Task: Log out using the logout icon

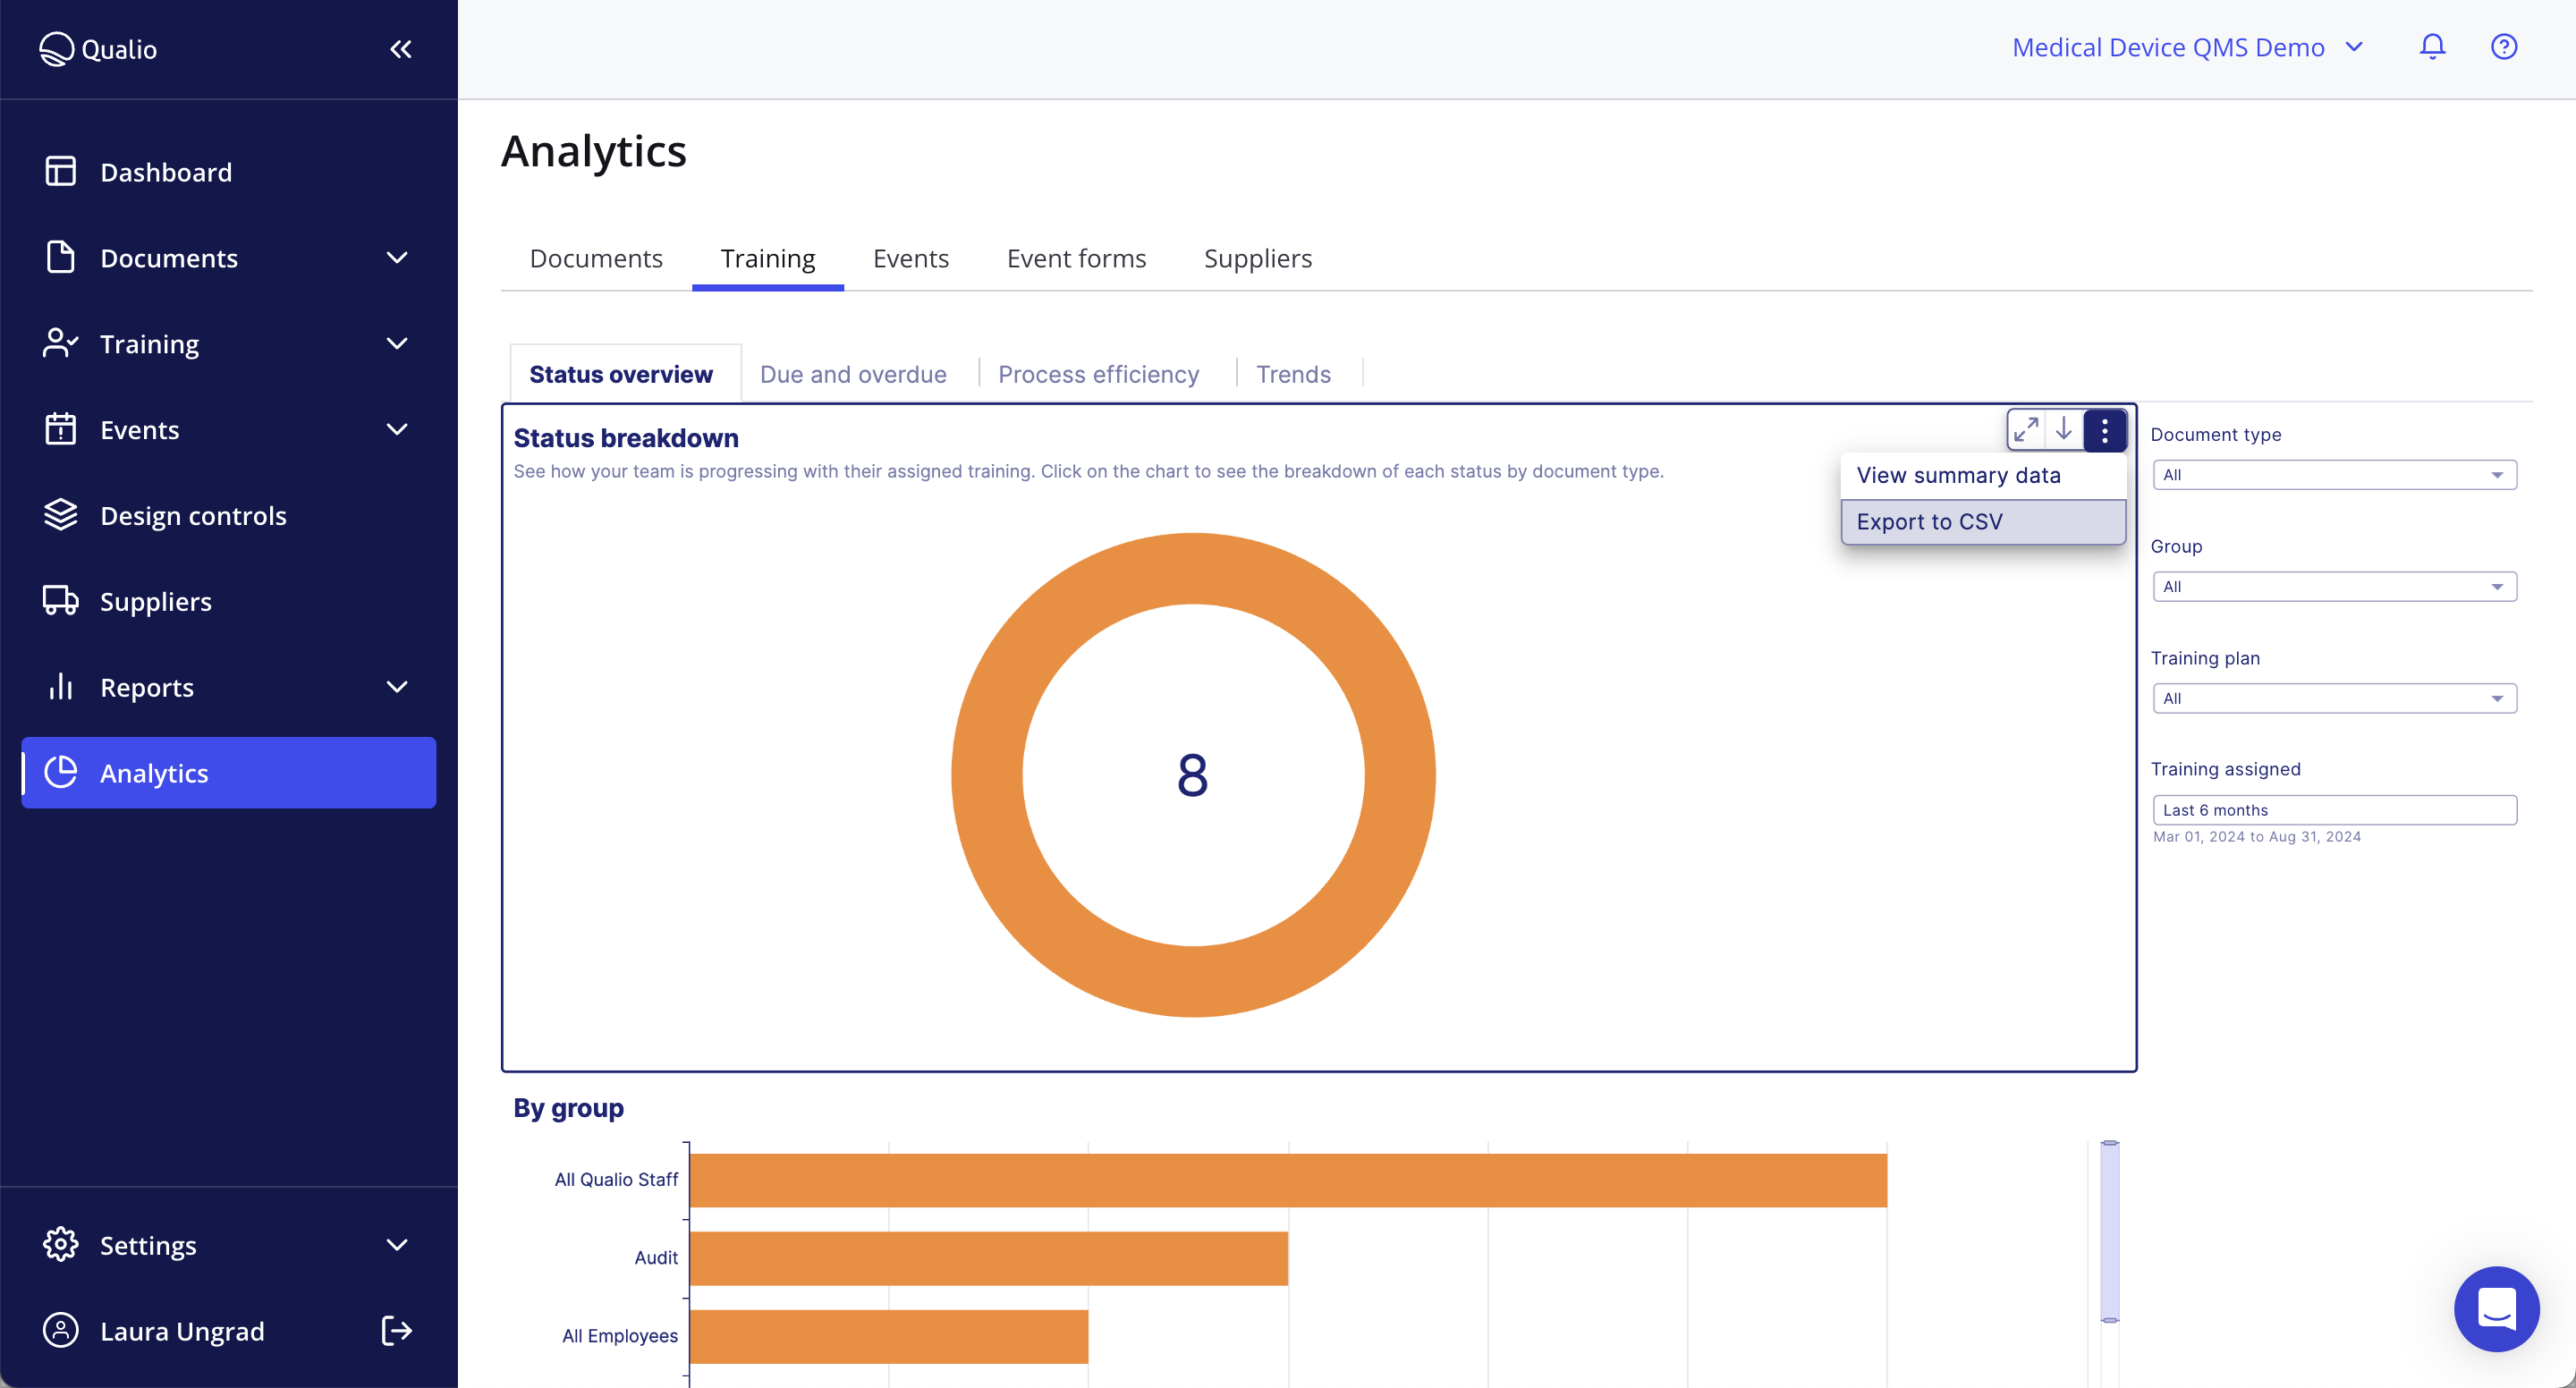Action: [x=395, y=1330]
